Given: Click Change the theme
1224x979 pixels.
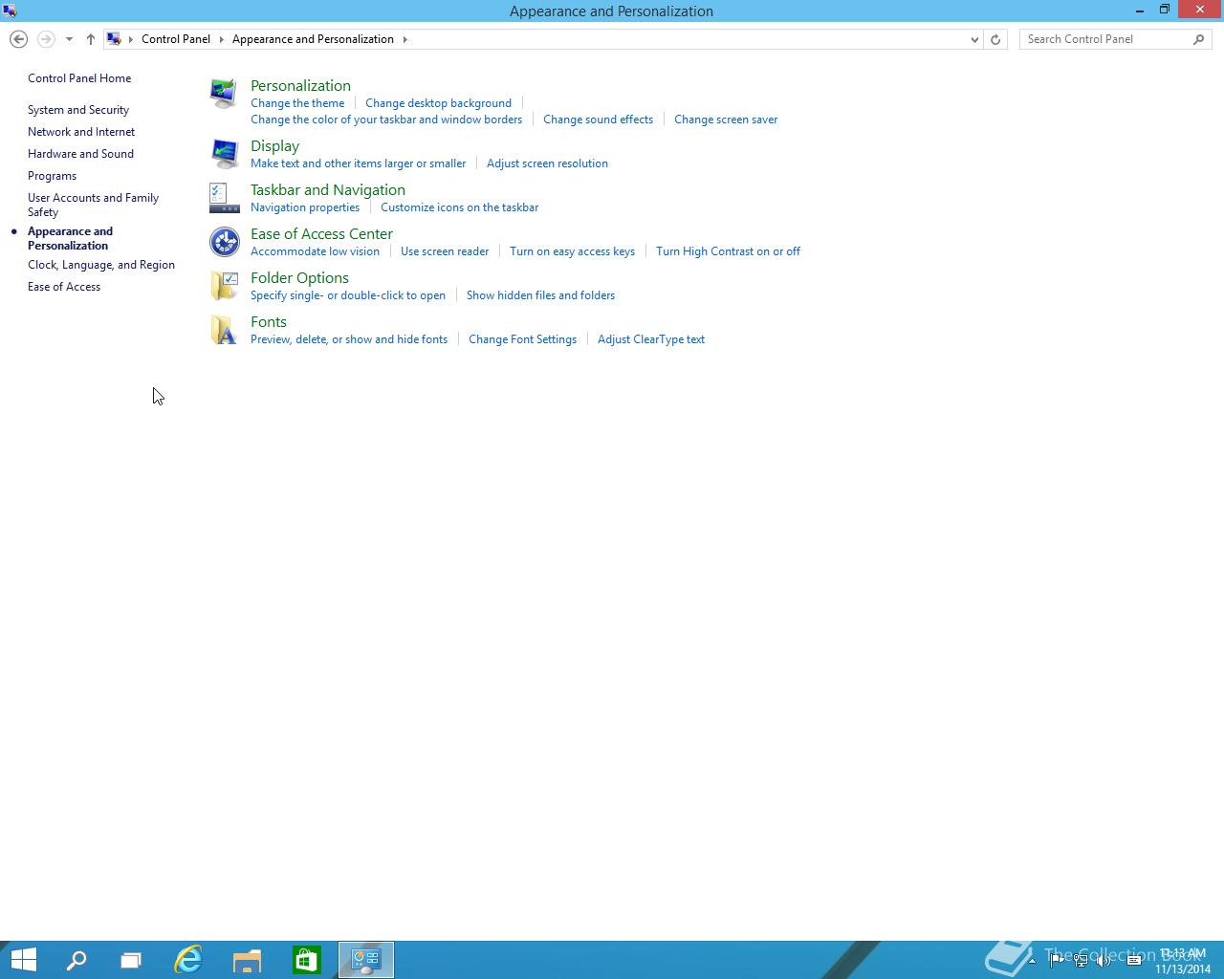Looking at the screenshot, I should point(297,103).
